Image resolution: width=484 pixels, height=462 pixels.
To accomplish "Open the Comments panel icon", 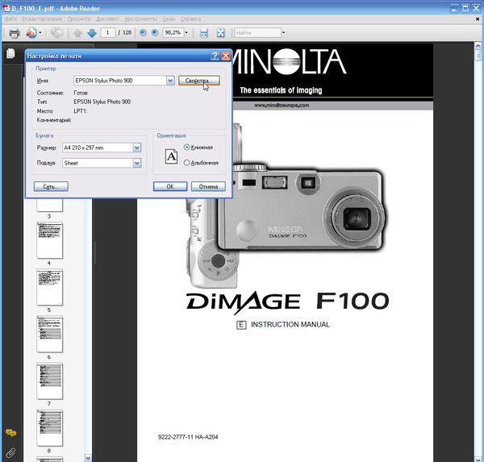I will point(10,433).
